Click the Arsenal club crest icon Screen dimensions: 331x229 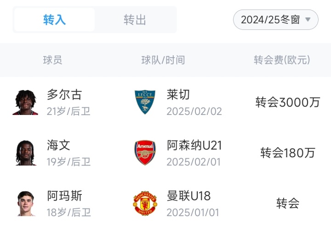click(145, 153)
